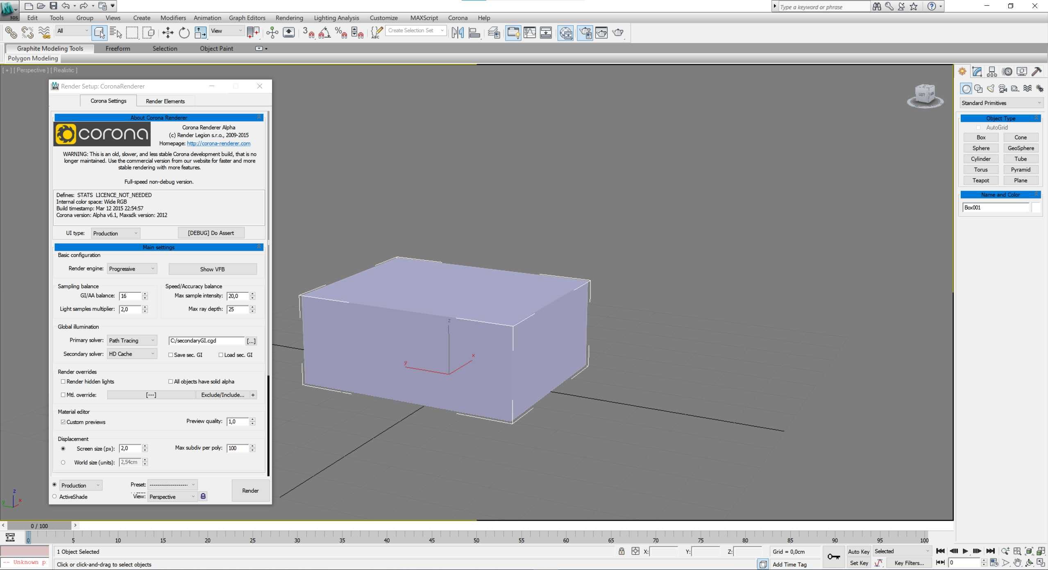This screenshot has height=570, width=1048.
Task: Open the Secondary solver HD Cache dropdown
Action: tap(132, 354)
